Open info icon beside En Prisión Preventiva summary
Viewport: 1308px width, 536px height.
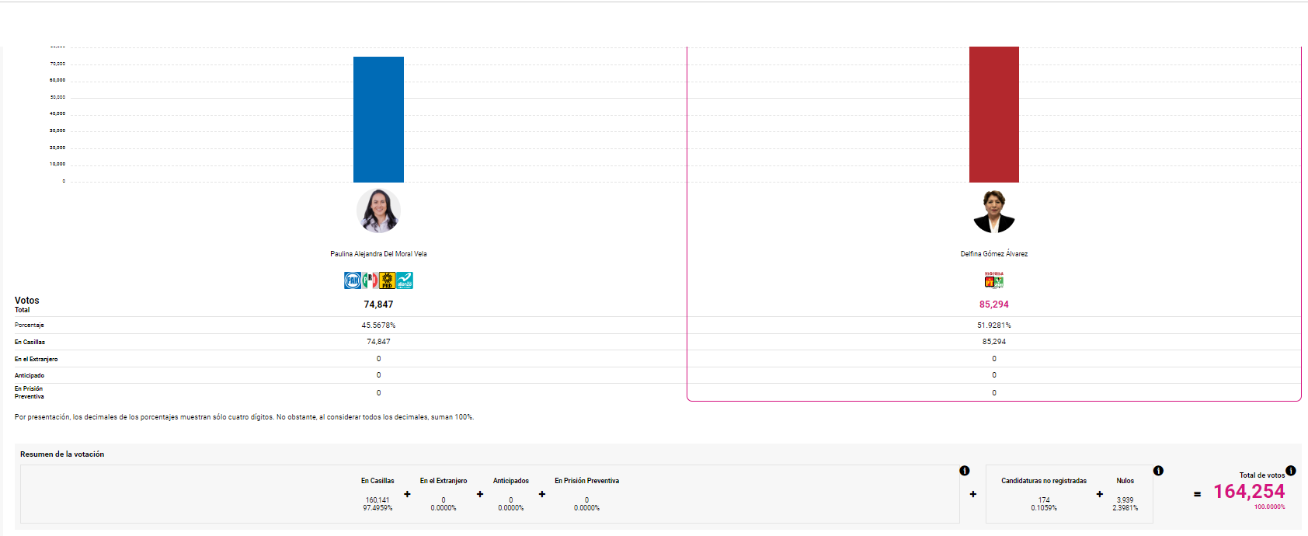pos(964,471)
